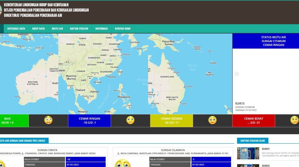This screenshot has height=167, width=299.
Task: Open Mutu Air Sungai Dan Danau Per Lokasi tab
Action: [24, 141]
